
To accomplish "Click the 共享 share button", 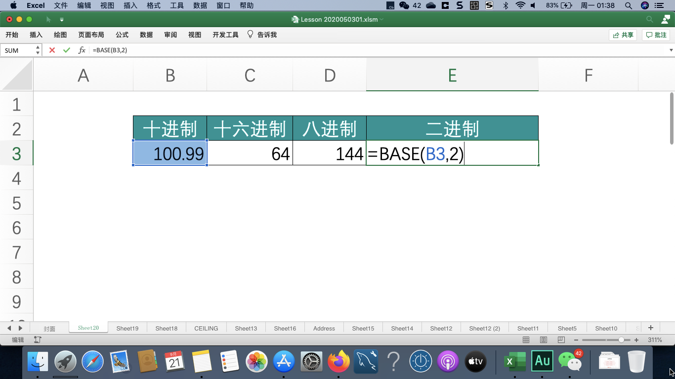I will coord(623,35).
